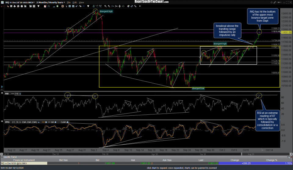Activate the crosshair cursor tool
The height and width of the screenshot is (170, 293).
63,6
